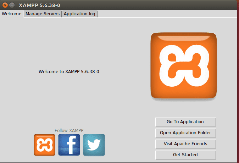Click the Visit Apache Friends button
Image resolution: width=239 pixels, height=163 pixels.
tap(185, 144)
